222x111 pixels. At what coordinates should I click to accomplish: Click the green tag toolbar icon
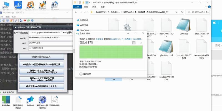click(x=29, y=21)
